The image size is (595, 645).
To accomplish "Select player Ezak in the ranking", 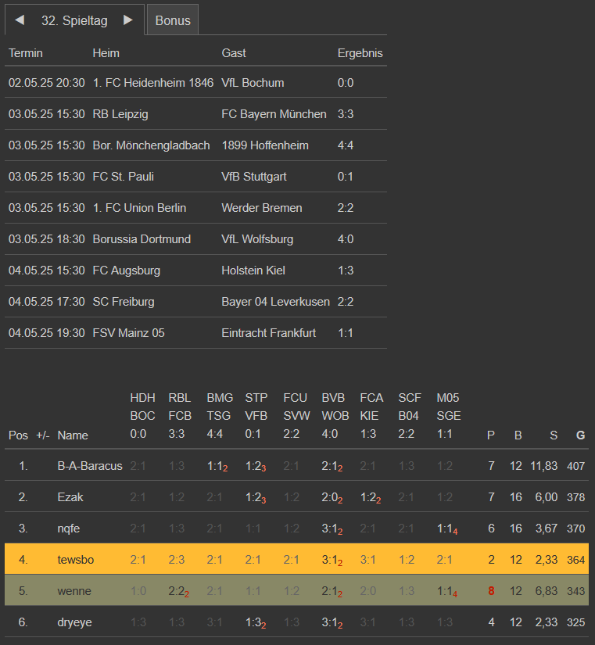I will 70,497.
